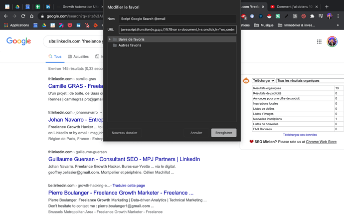
Task: Open Applications shortcut in bookmarks bar
Action: [x=16, y=25]
